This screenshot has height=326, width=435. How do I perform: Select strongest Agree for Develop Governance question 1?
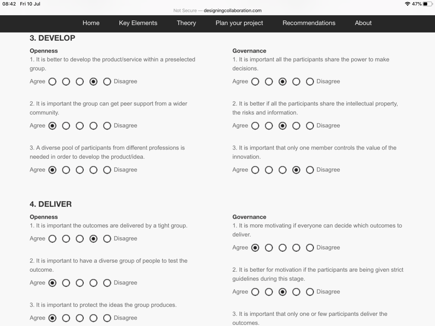point(255,81)
